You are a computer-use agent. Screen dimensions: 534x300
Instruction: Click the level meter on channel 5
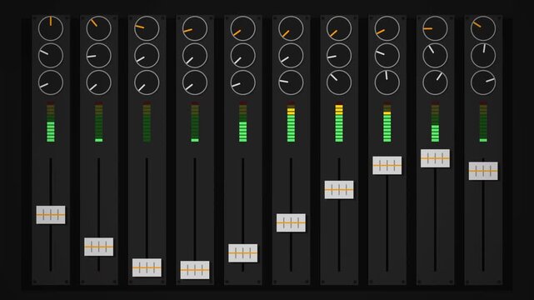(x=242, y=122)
